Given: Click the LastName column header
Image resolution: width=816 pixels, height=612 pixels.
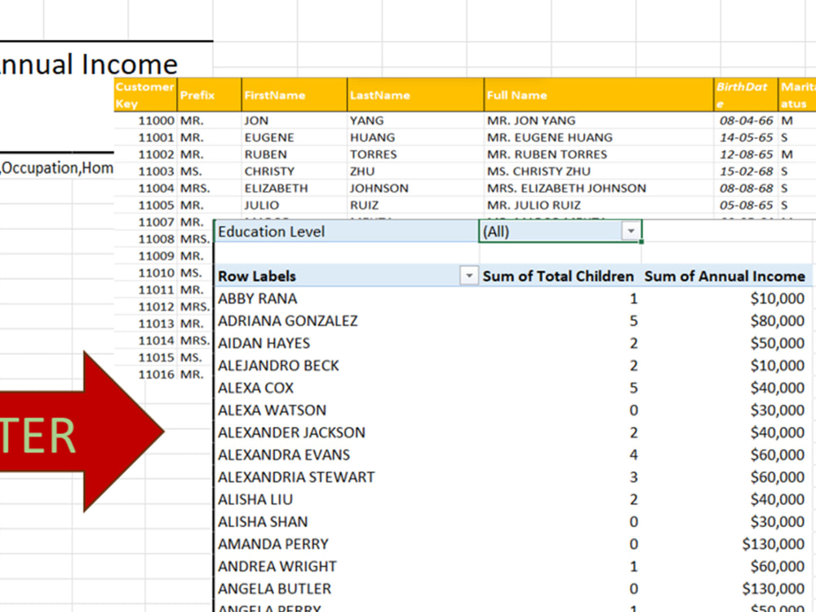Looking at the screenshot, I should [x=416, y=95].
